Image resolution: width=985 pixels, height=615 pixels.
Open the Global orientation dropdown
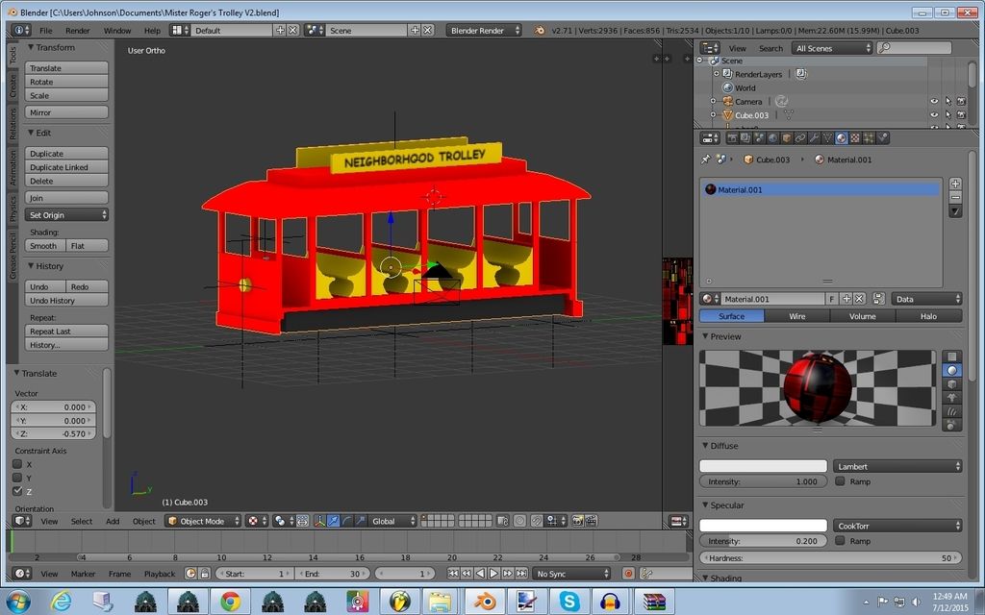coord(393,521)
